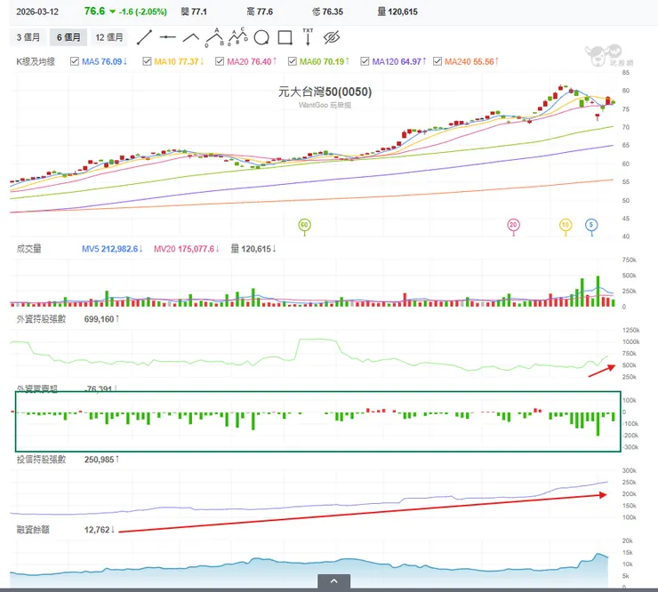658x592 pixels.
Task: Select the circle drawing tool
Action: (261, 37)
